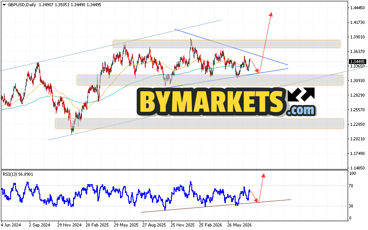
Task: Select the GBPUSD,Daily symbol title
Action: [22, 5]
